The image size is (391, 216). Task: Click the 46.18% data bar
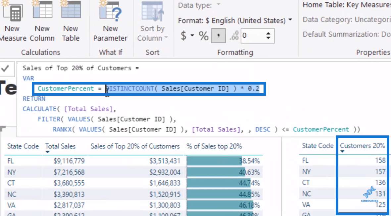coord(220,205)
